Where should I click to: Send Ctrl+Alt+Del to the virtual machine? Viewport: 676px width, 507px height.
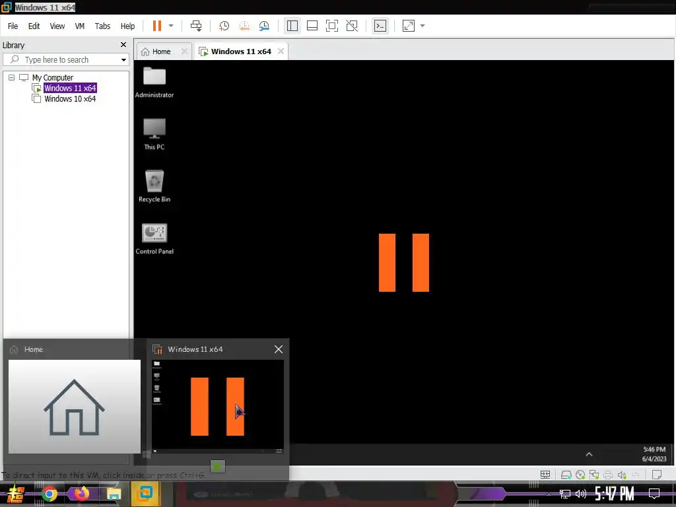point(196,26)
